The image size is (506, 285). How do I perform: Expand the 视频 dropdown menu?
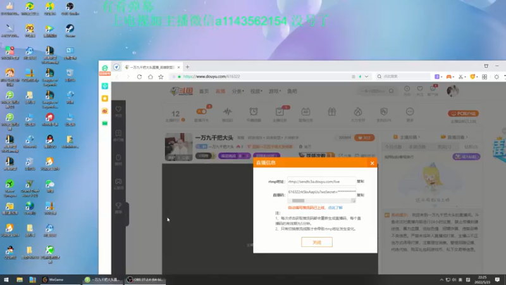257,91
